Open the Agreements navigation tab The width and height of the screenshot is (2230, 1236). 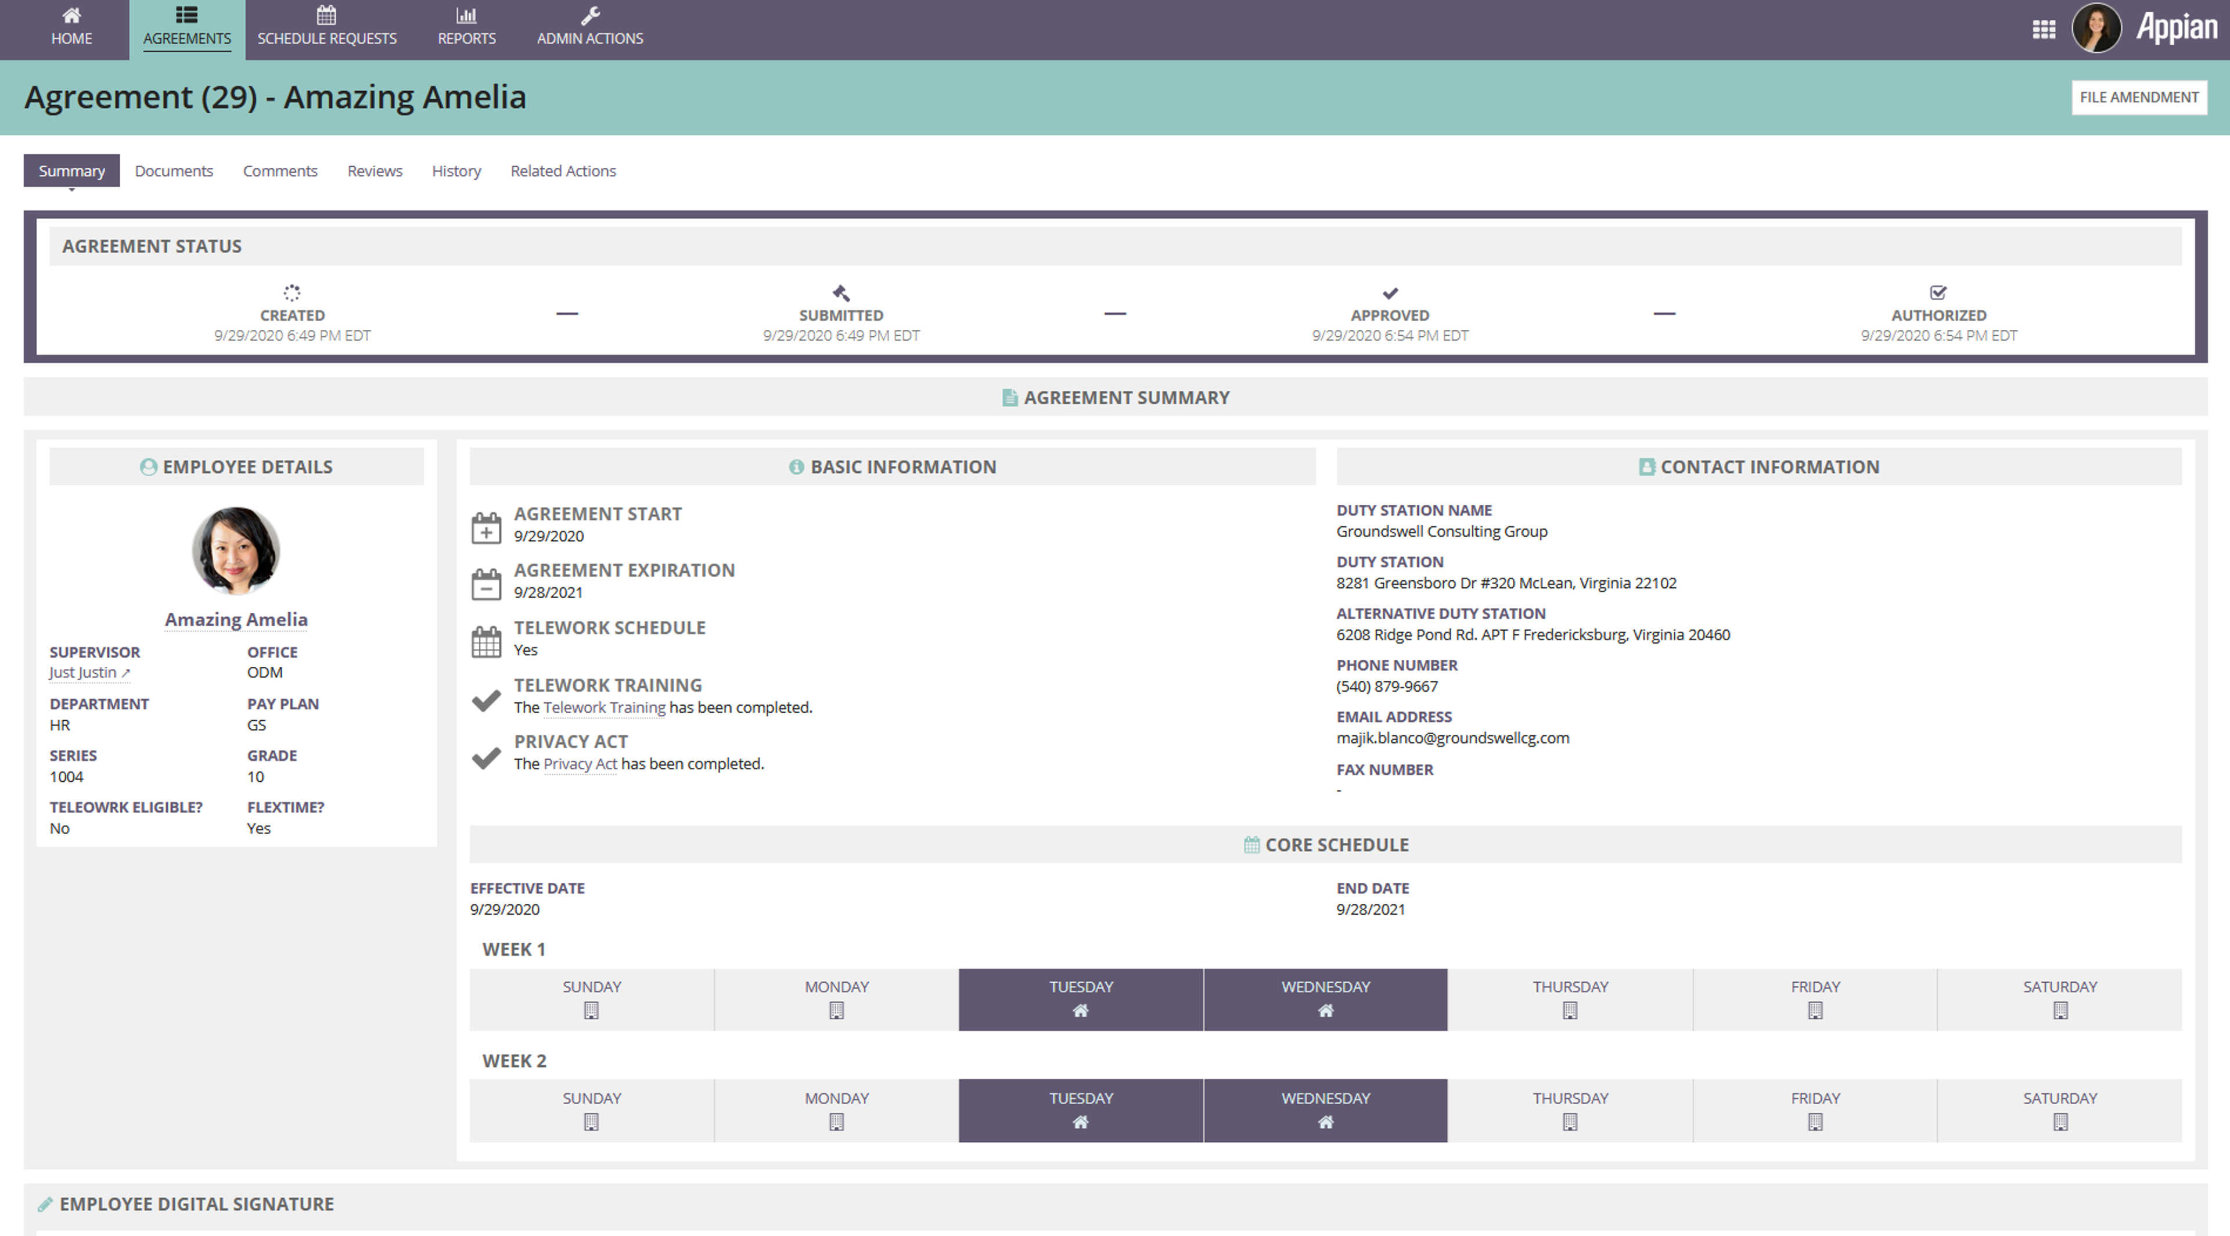187,30
